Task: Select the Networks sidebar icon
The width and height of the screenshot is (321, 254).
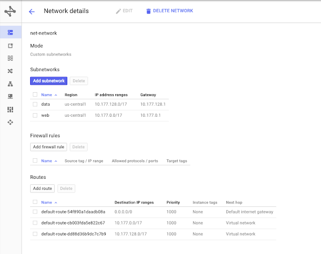Action: click(x=10, y=32)
